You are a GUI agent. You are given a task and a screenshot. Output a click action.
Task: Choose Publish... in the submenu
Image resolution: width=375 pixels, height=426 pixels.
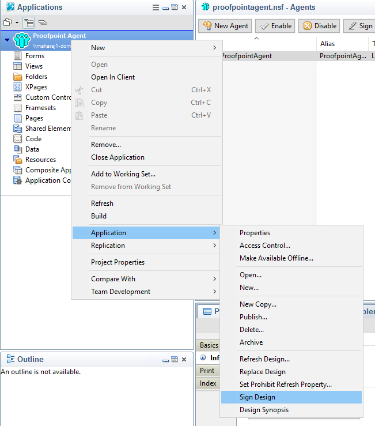point(291,317)
